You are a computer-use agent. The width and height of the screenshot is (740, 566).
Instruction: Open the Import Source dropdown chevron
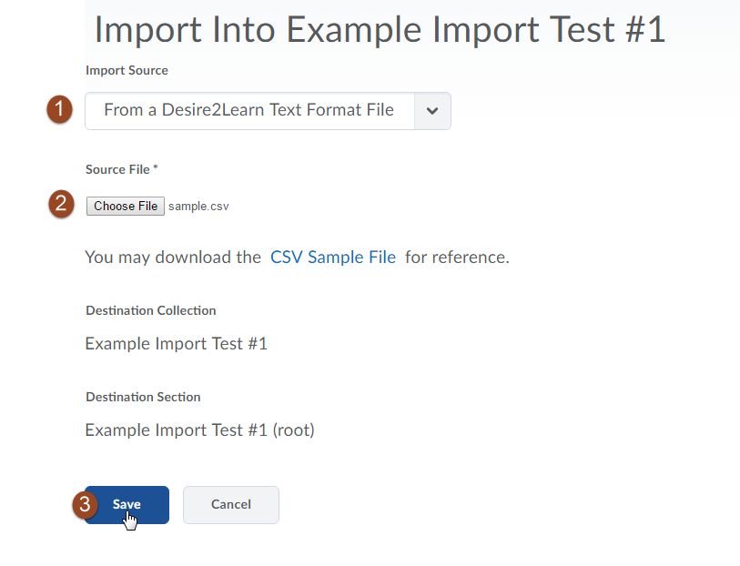(x=432, y=111)
